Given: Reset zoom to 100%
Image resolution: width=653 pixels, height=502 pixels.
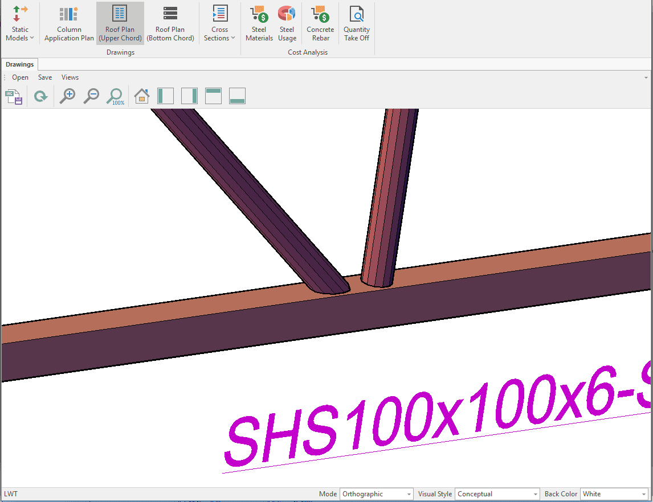Looking at the screenshot, I should [x=115, y=96].
